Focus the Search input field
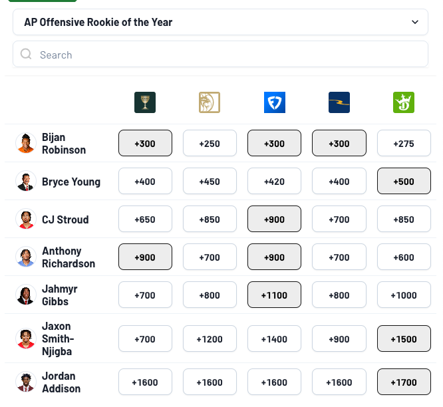 (220, 54)
